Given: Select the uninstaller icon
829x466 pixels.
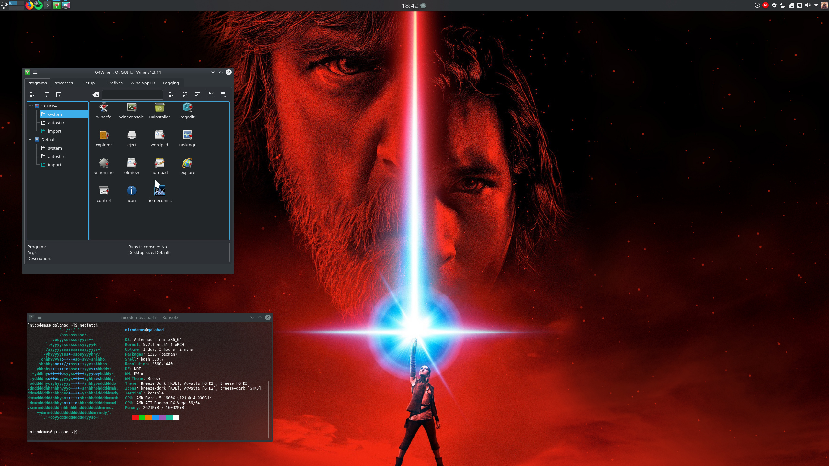Looking at the screenshot, I should click(159, 108).
